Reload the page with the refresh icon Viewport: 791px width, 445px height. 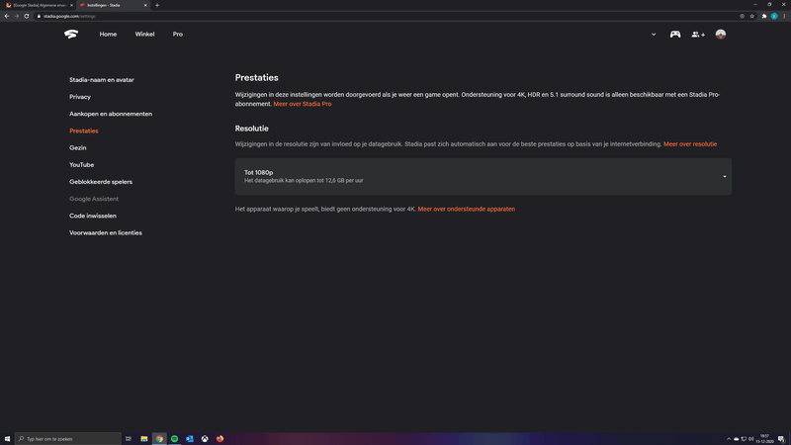(27, 16)
